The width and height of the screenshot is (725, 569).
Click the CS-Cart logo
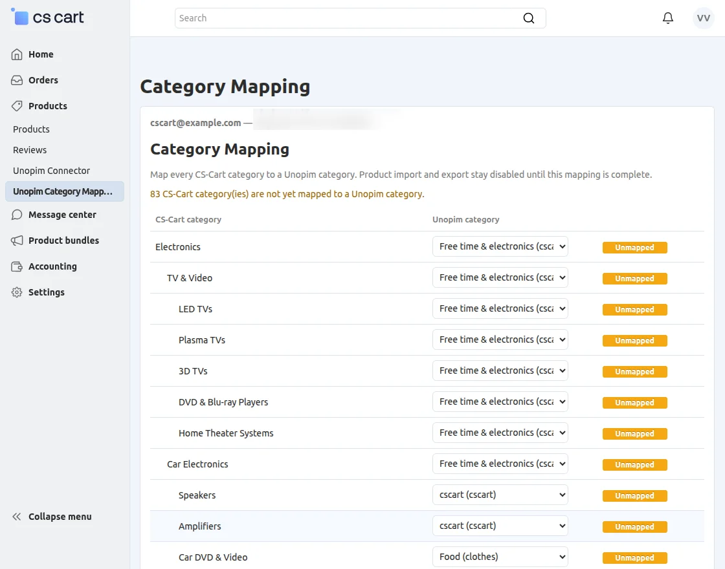coord(47,17)
